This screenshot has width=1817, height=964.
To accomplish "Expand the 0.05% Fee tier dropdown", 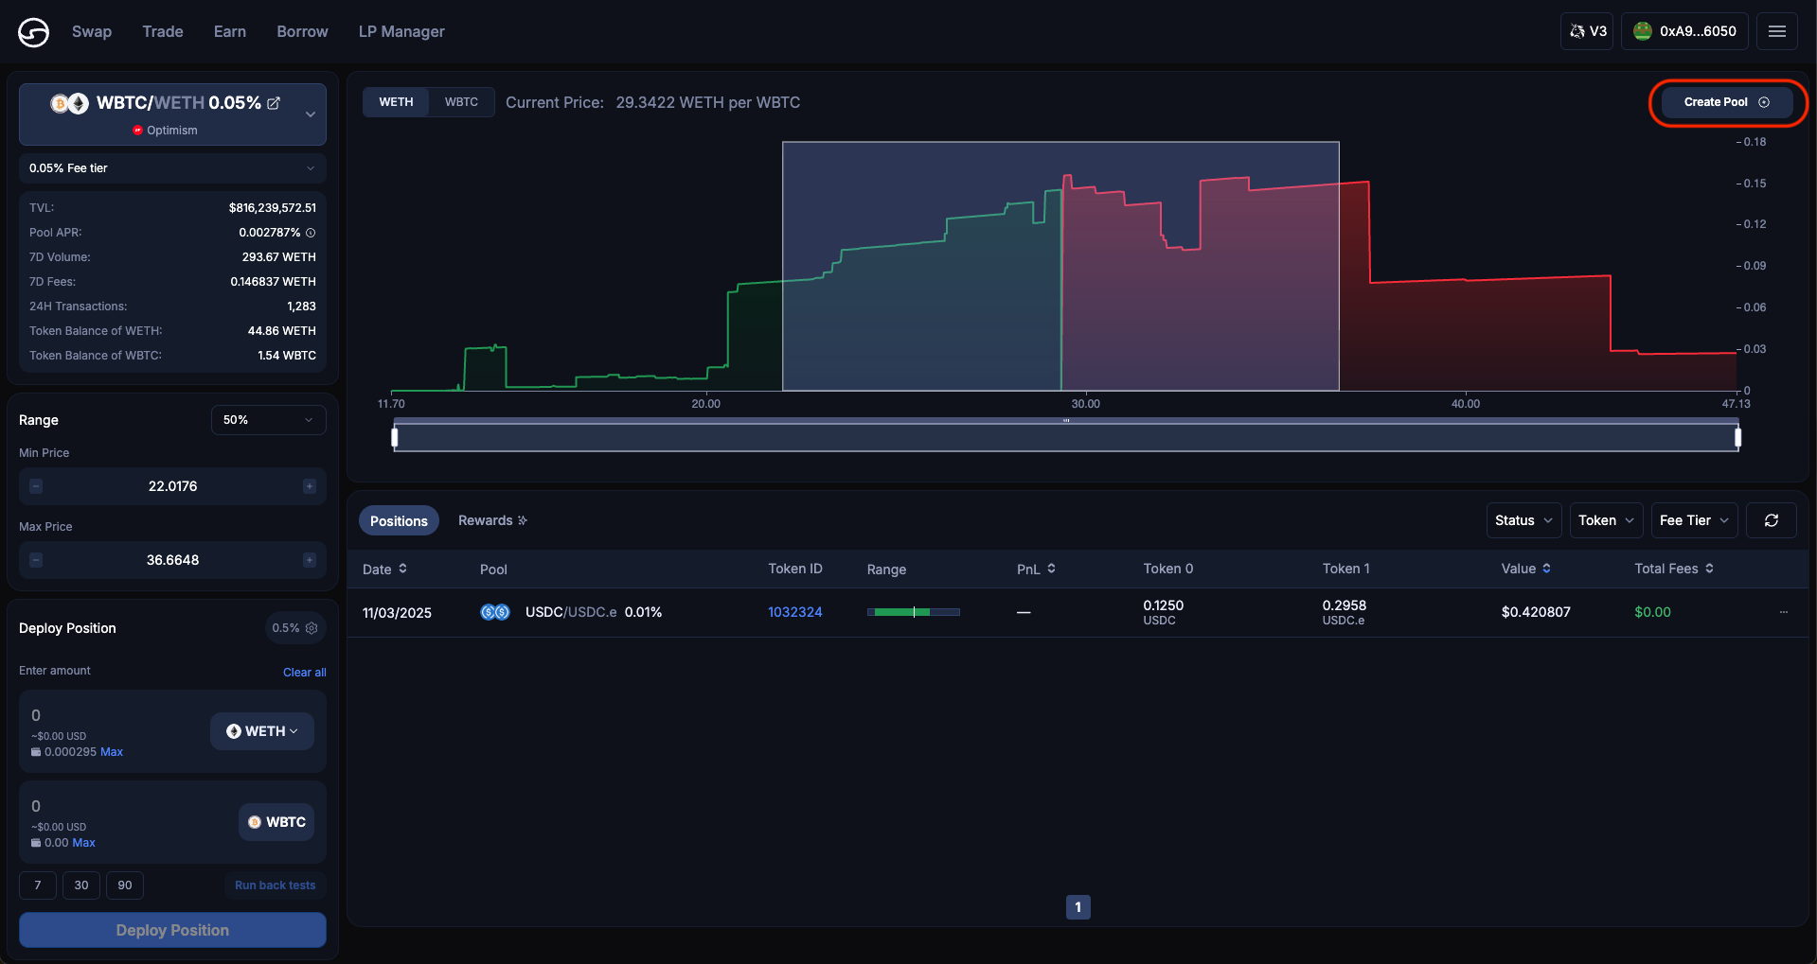I will coord(172,168).
